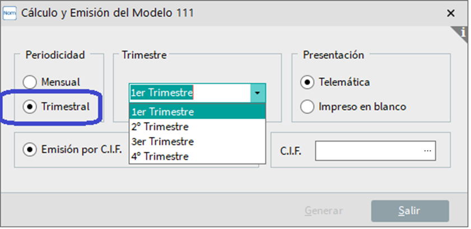Click the Salir button
The image size is (471, 229).
410,211
